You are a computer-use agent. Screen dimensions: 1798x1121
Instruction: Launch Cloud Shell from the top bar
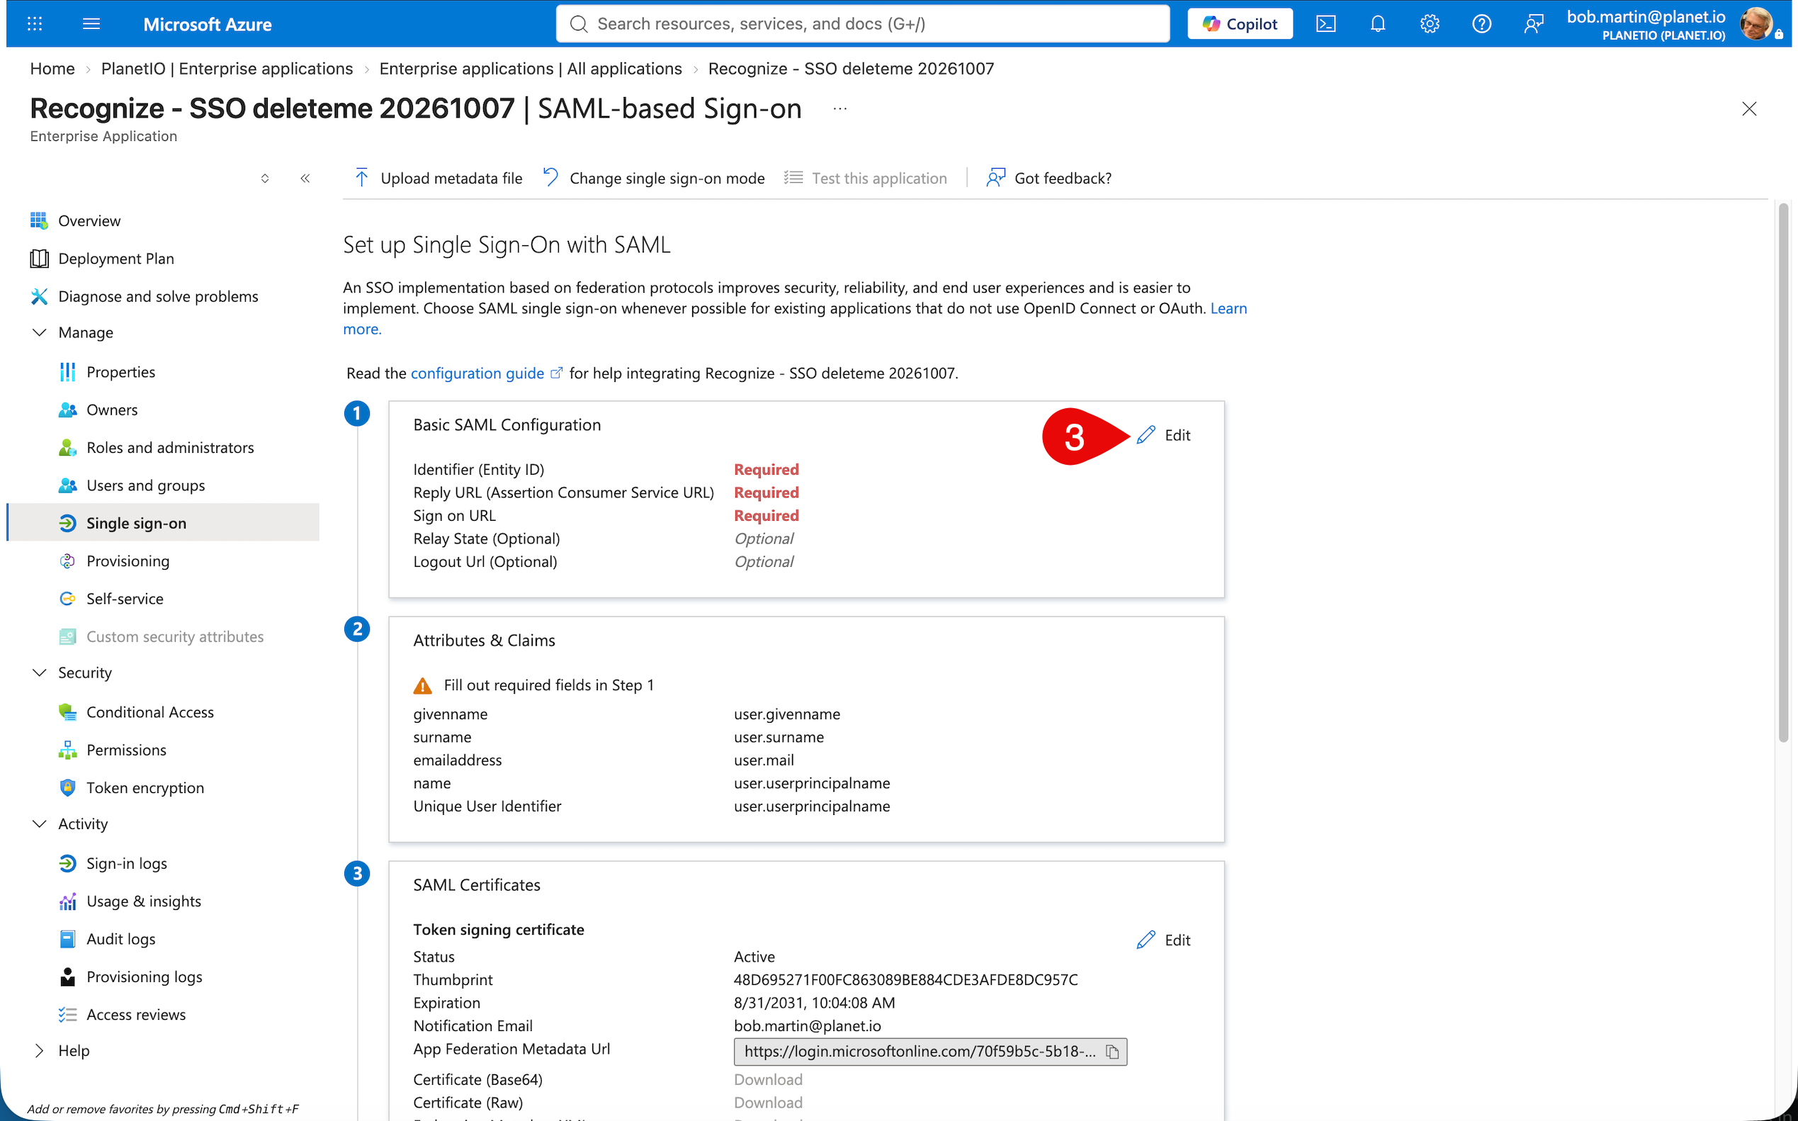(1326, 23)
